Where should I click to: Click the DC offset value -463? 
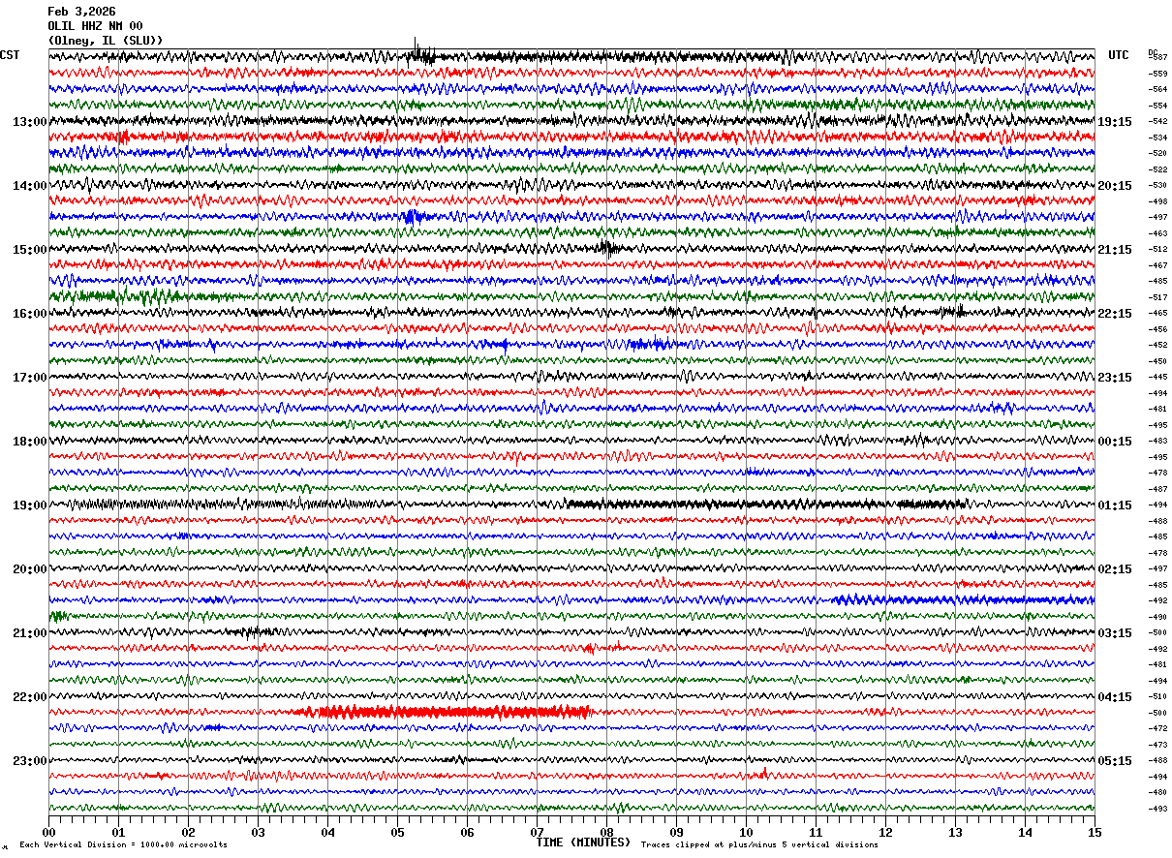[1157, 233]
